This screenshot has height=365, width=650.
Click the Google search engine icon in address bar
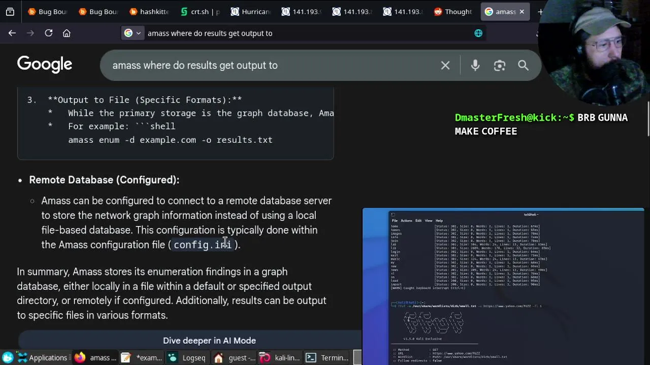pos(128,33)
